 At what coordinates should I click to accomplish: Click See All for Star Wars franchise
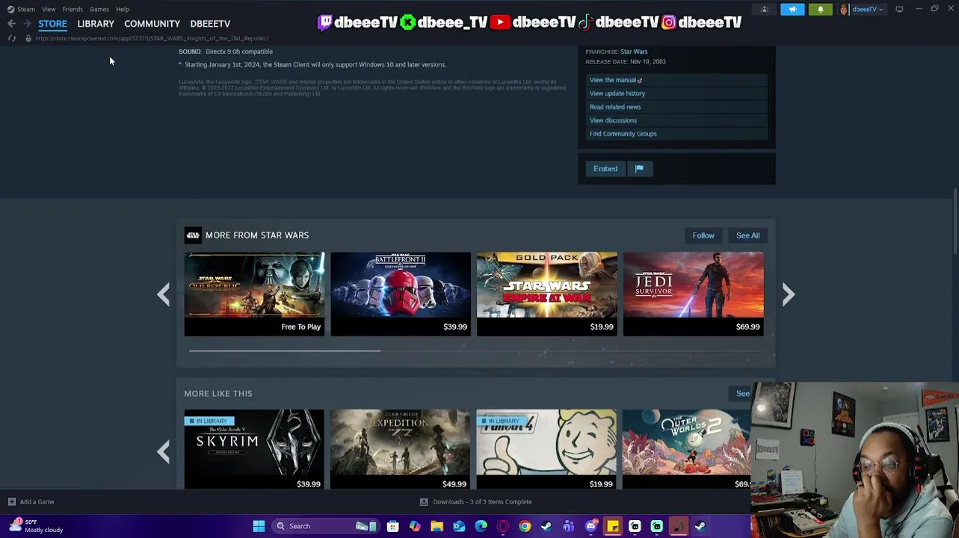747,235
